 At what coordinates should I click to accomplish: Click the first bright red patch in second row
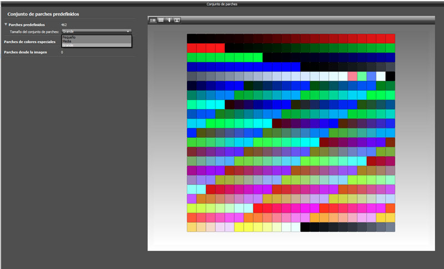191,48
